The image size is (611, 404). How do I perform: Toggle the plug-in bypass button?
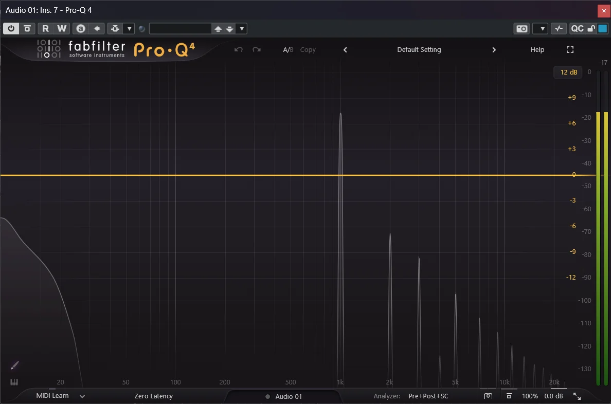27,28
